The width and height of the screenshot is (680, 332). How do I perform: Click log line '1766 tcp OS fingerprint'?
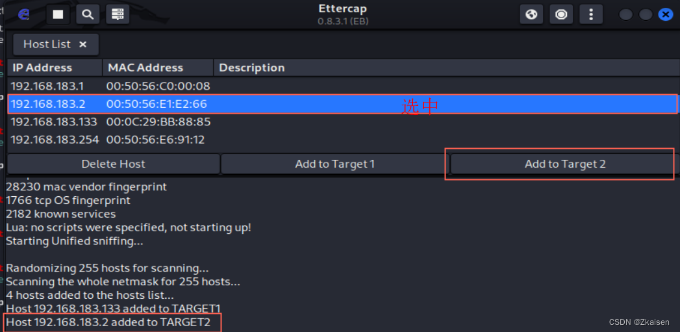pyautogui.click(x=68, y=201)
